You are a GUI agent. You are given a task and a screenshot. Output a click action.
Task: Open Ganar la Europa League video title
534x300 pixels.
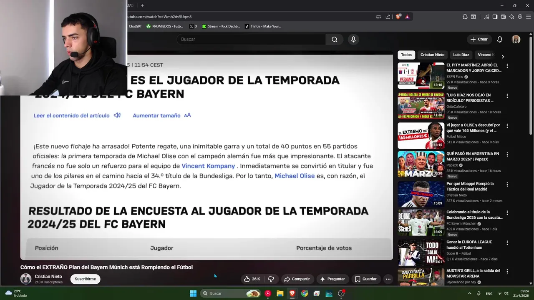(469, 245)
